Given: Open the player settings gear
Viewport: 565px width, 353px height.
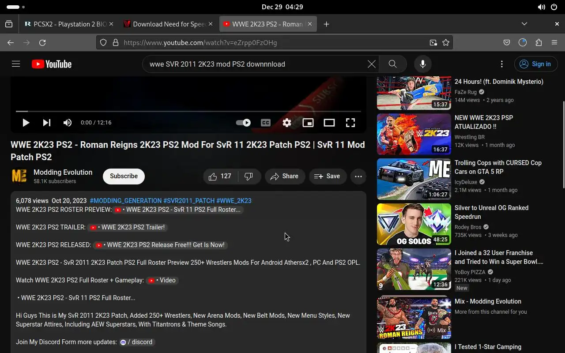Looking at the screenshot, I should [x=287, y=123].
